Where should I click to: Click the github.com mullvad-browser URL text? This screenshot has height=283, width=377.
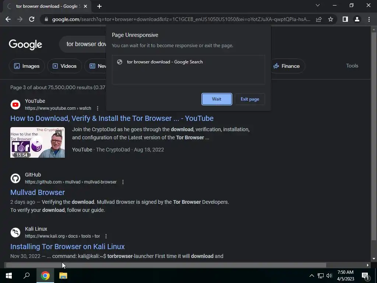[71, 182]
